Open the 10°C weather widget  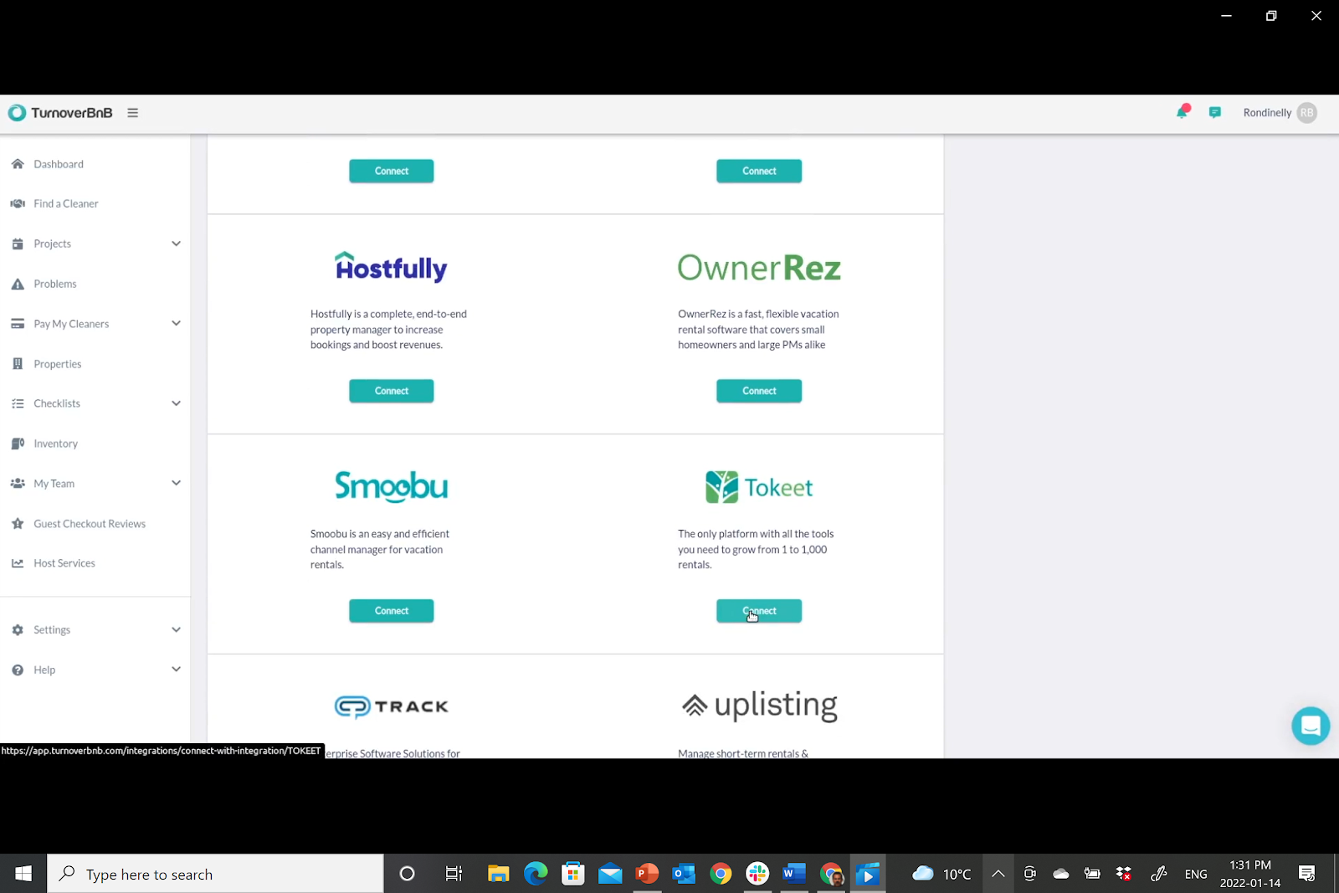941,874
